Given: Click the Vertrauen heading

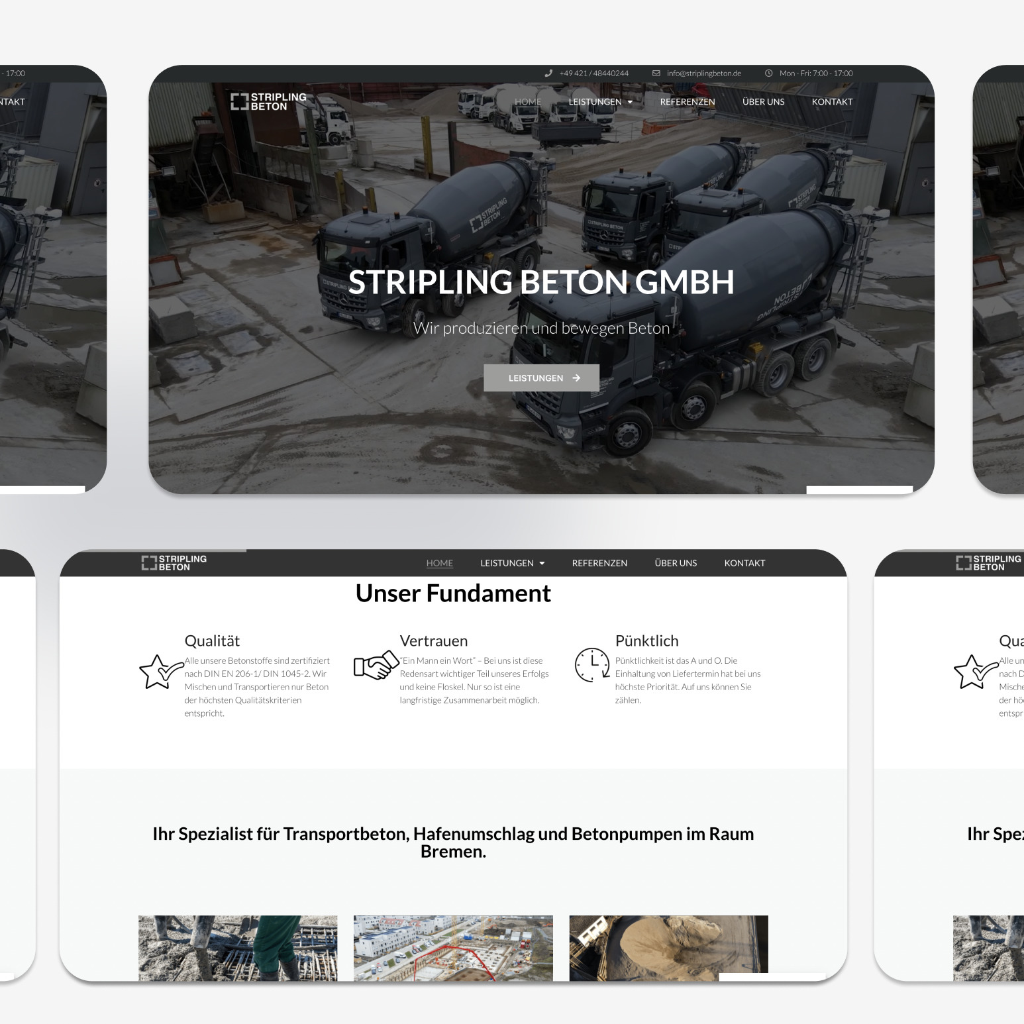Looking at the screenshot, I should [x=433, y=641].
